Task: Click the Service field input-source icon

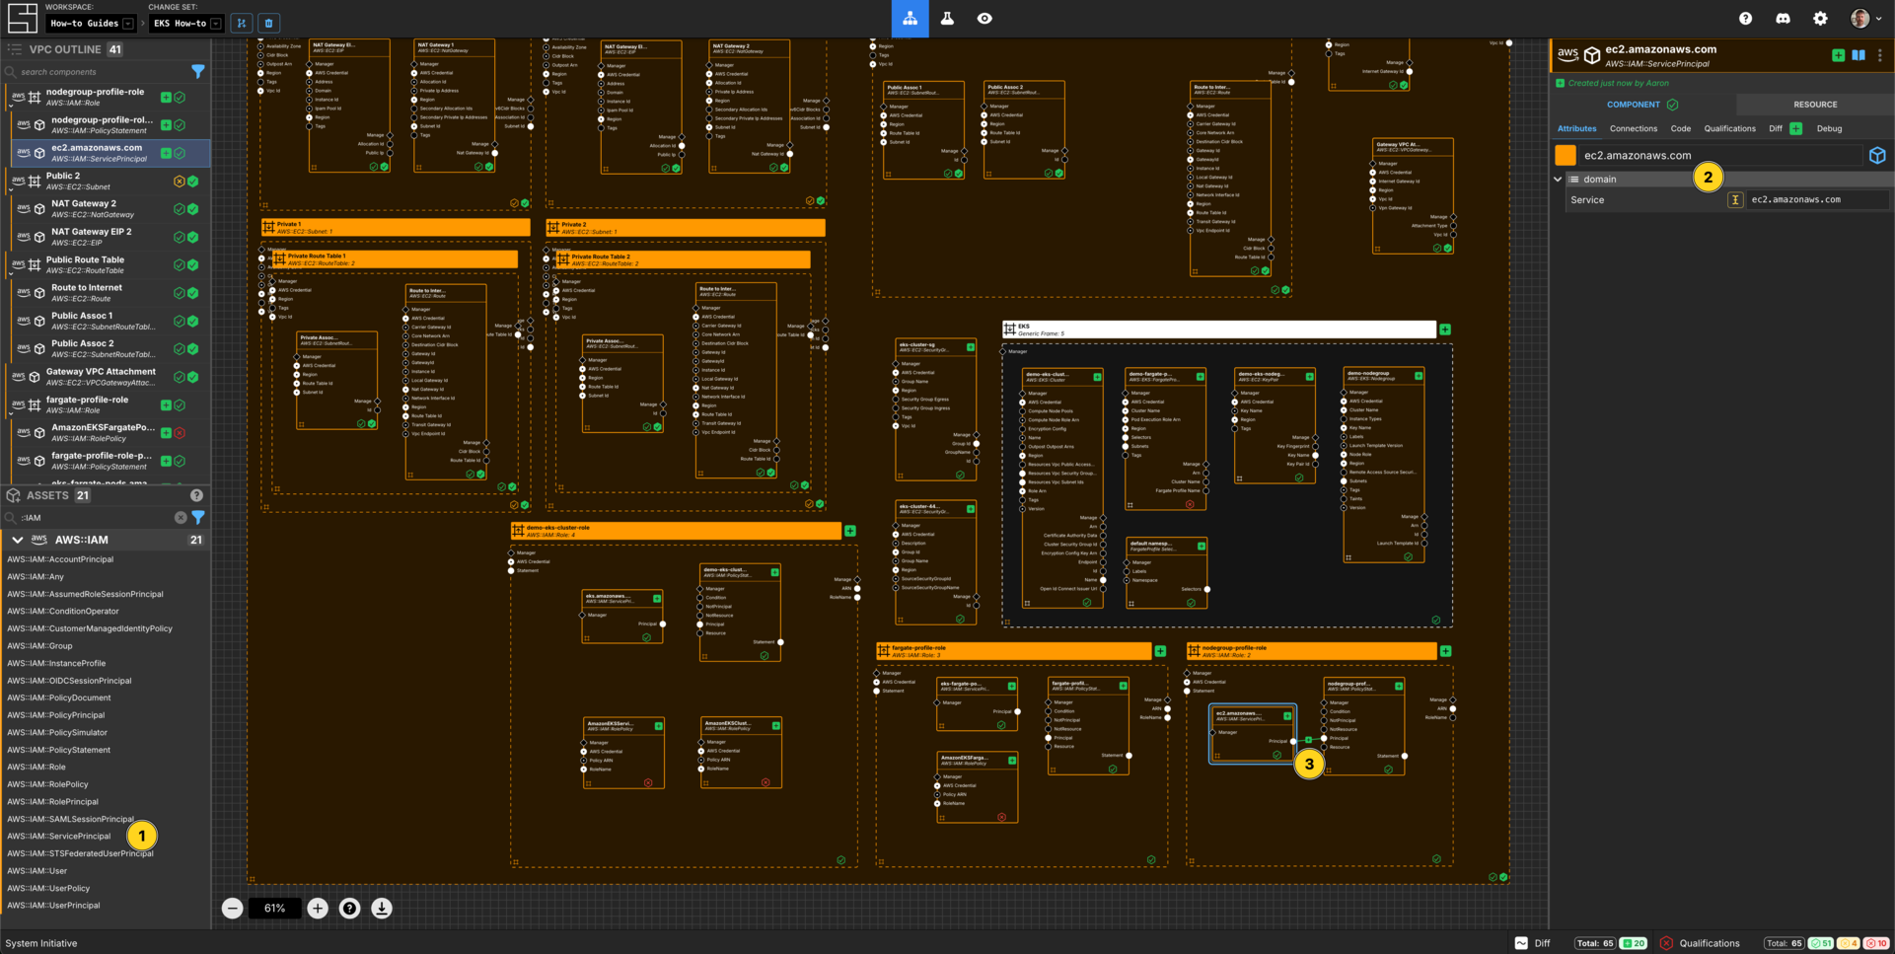Action: 1735,199
